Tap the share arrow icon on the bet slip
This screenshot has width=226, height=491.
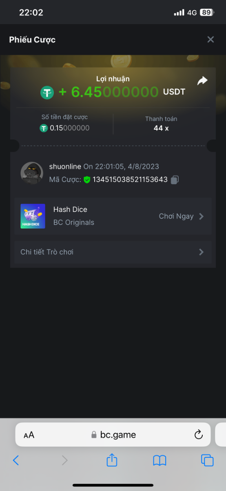tap(202, 81)
